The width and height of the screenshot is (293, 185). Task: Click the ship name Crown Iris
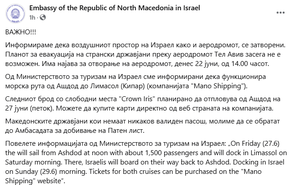point(137,99)
